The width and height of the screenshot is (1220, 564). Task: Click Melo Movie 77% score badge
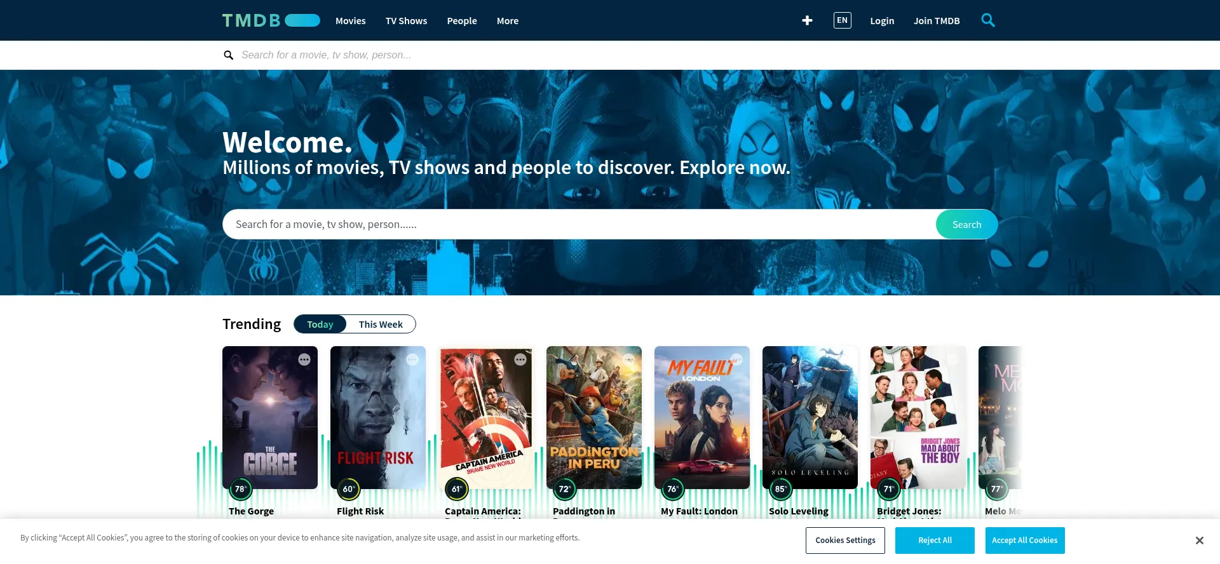pos(997,489)
